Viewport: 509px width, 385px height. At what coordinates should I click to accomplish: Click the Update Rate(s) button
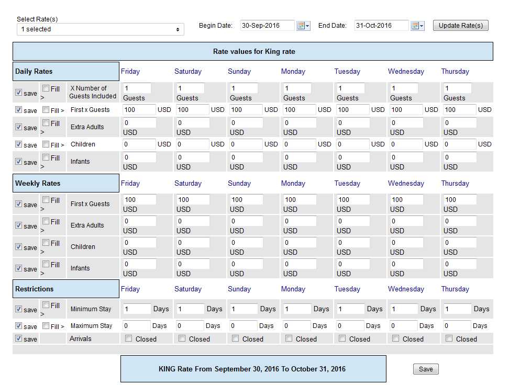(461, 25)
